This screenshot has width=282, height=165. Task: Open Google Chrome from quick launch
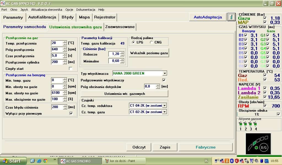(x=45, y=161)
